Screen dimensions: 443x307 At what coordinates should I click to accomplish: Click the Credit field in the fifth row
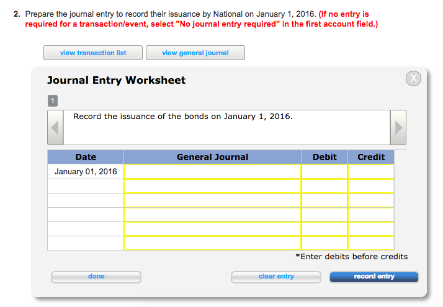click(x=371, y=229)
